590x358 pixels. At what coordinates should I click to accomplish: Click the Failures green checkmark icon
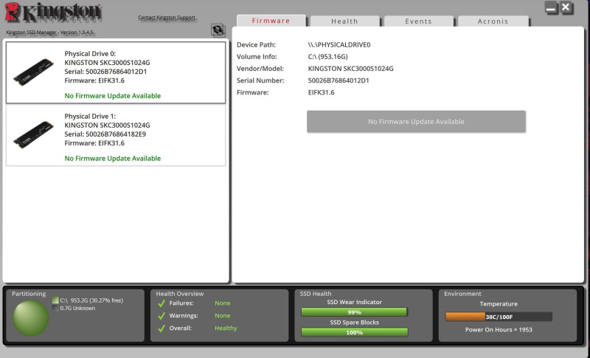click(x=162, y=303)
